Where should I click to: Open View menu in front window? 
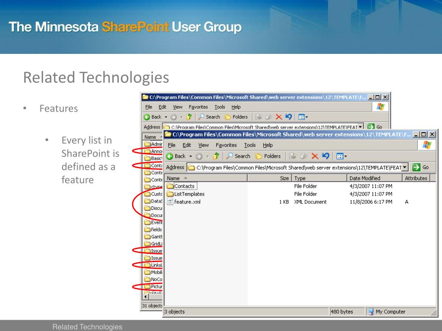[203, 145]
